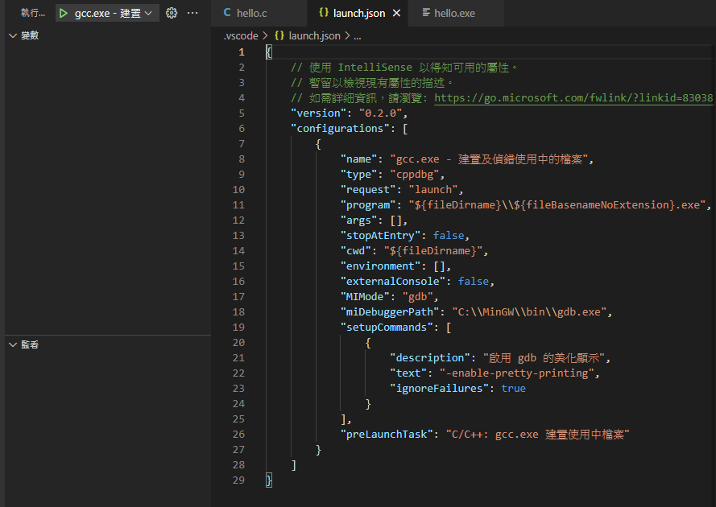Open the go.microsoft.com fwlink URL

[x=573, y=97]
